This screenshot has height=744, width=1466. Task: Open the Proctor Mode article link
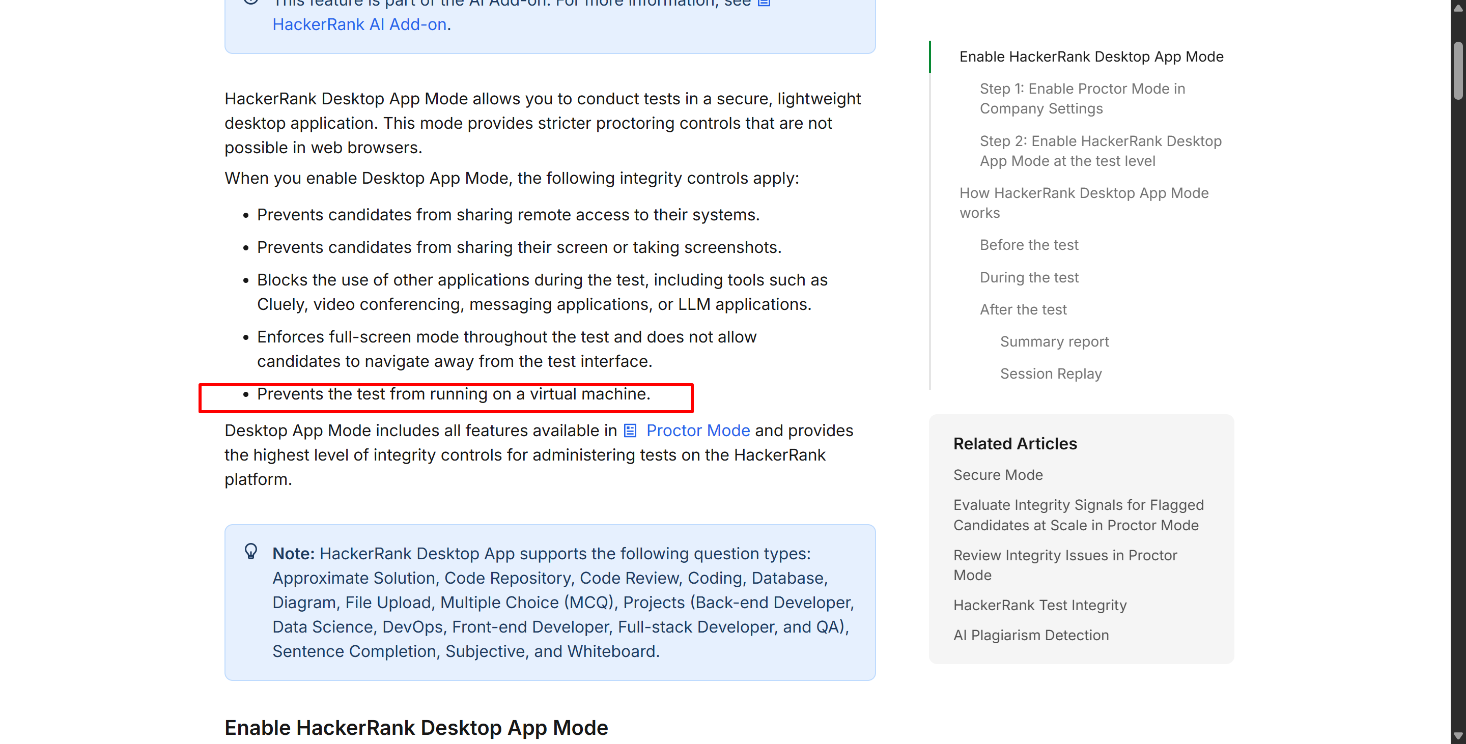698,431
